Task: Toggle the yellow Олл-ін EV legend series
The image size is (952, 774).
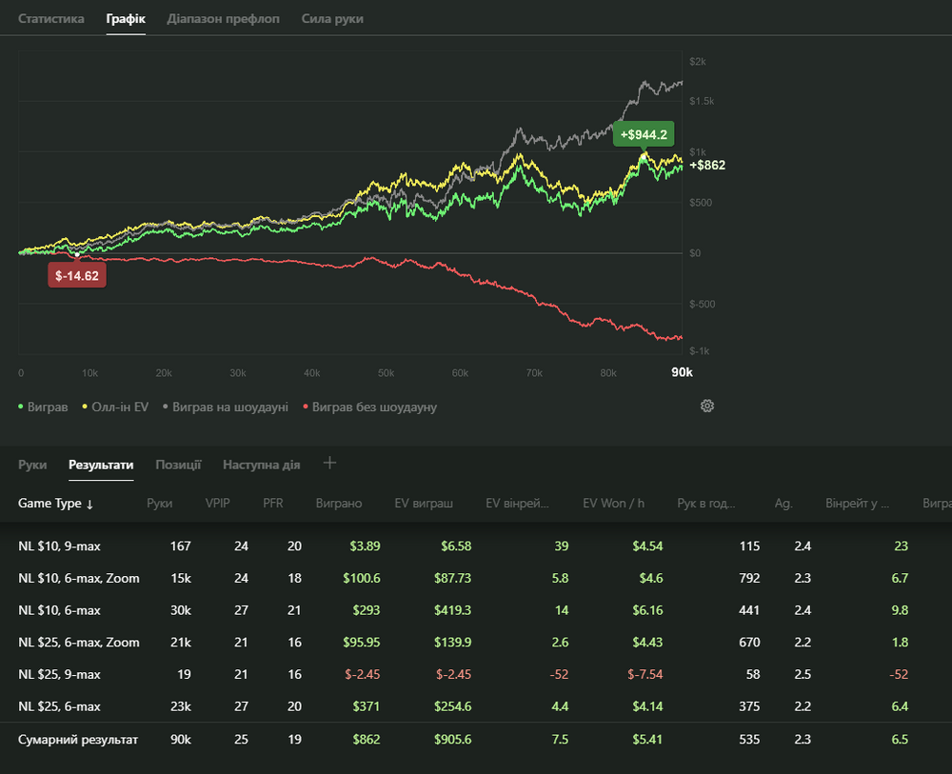Action: (116, 407)
